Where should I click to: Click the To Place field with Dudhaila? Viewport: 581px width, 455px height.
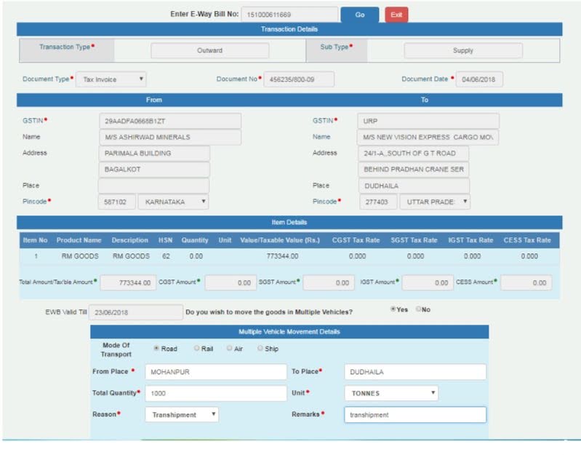pyautogui.click(x=414, y=372)
